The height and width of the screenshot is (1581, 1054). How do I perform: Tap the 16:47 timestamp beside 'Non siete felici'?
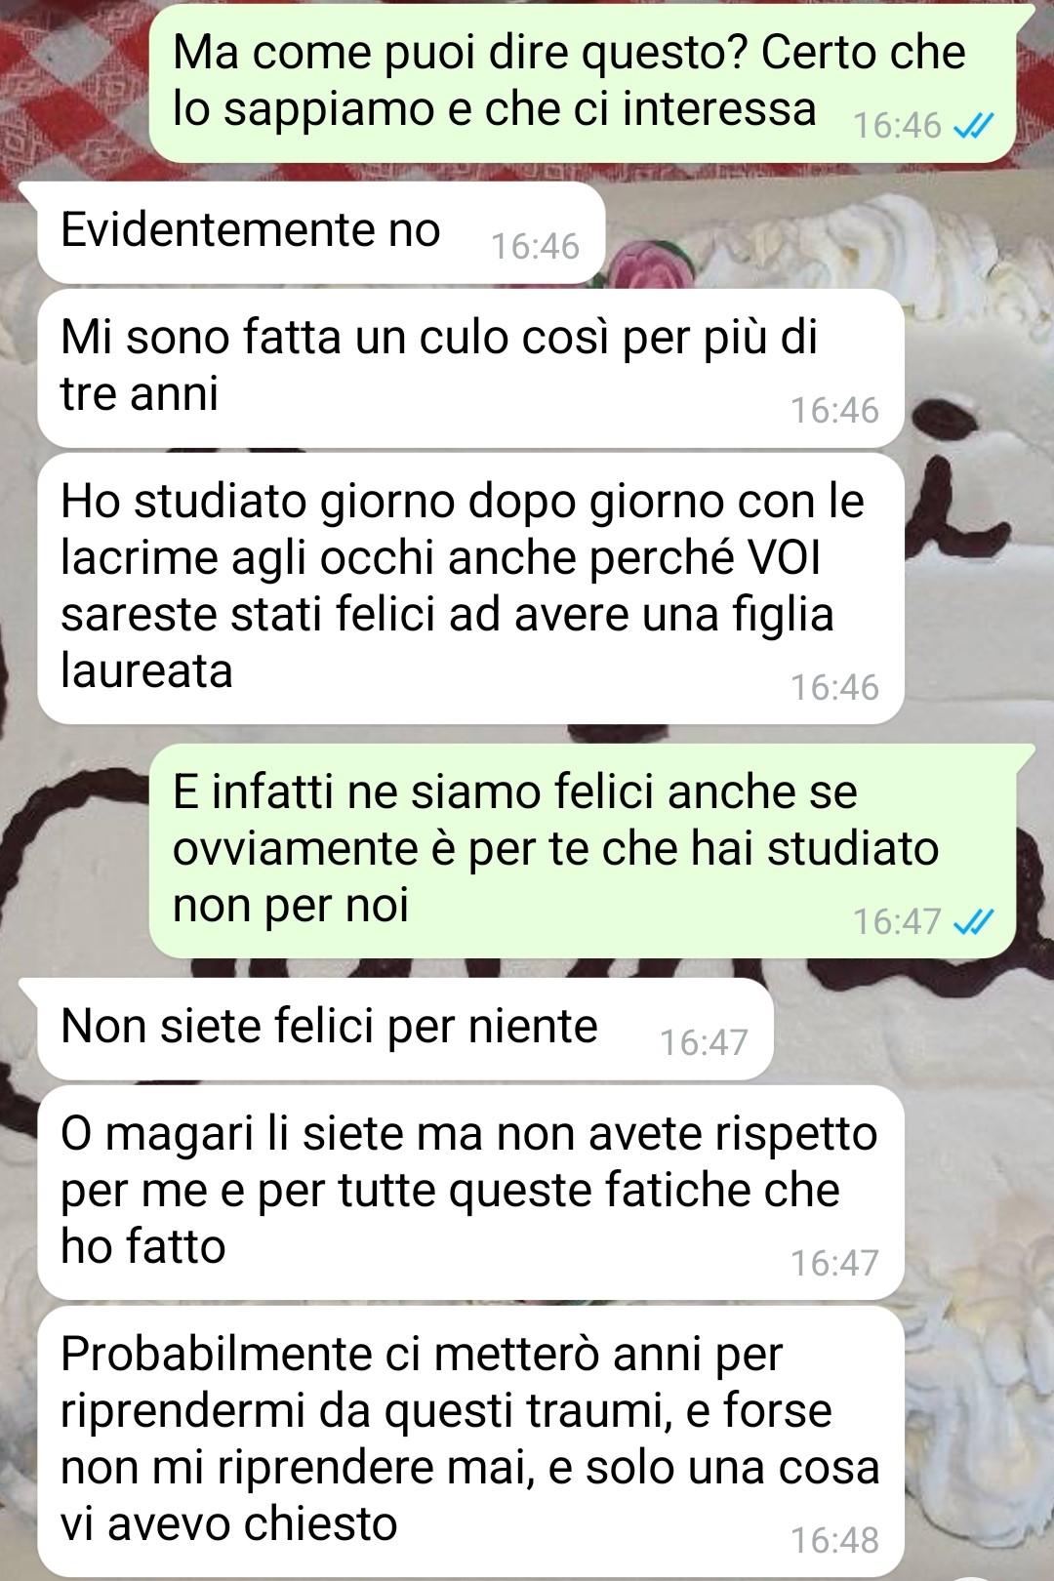click(x=704, y=1043)
